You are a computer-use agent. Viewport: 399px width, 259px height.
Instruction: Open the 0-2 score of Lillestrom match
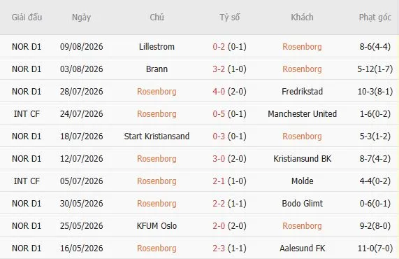tap(219, 47)
